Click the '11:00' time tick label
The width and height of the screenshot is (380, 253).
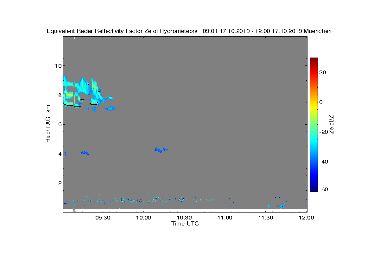(225, 218)
